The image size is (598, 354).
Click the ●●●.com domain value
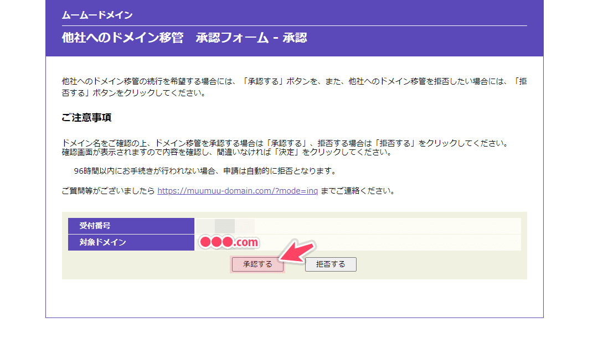click(229, 242)
